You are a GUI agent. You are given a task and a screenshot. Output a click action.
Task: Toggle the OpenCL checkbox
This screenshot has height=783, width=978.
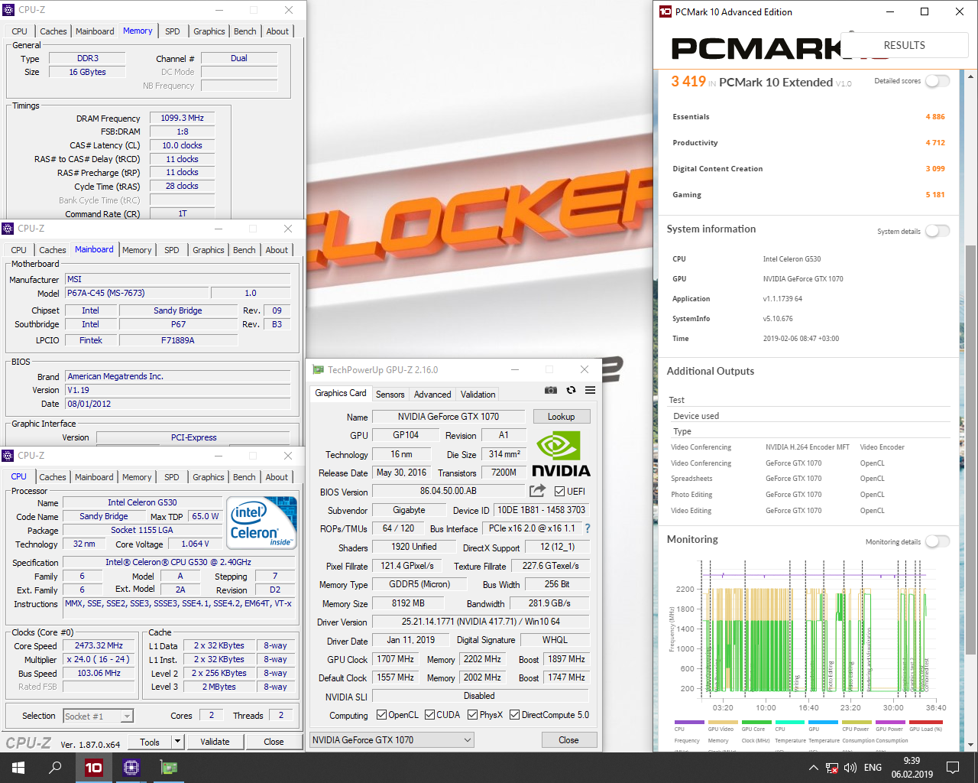[x=382, y=715]
